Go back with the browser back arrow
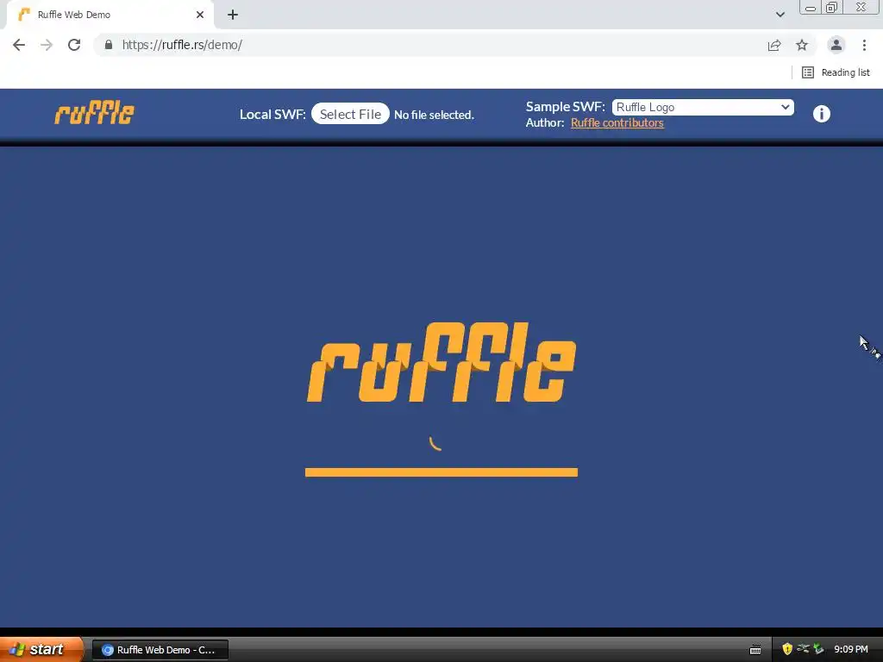883x662 pixels. tap(19, 45)
